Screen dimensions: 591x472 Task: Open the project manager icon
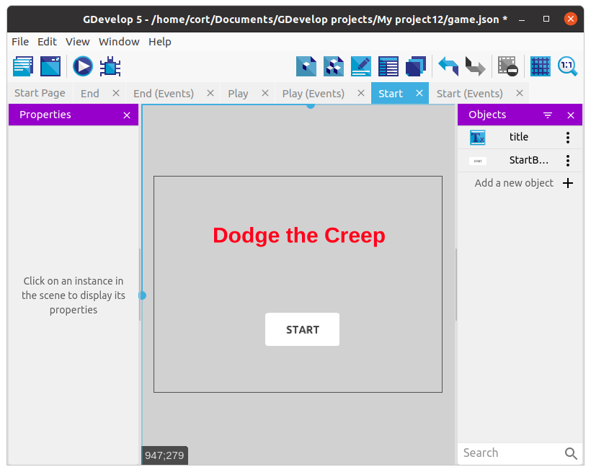(23, 66)
